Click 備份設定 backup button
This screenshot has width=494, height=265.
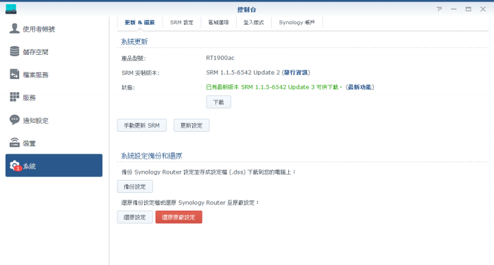(x=135, y=187)
